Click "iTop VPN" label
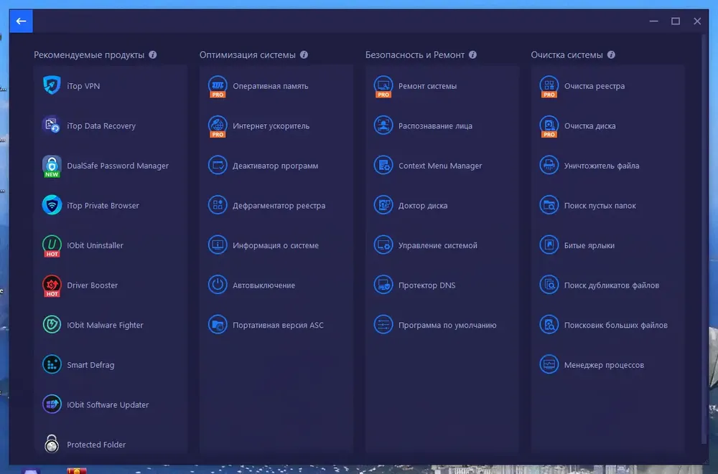 (83, 86)
